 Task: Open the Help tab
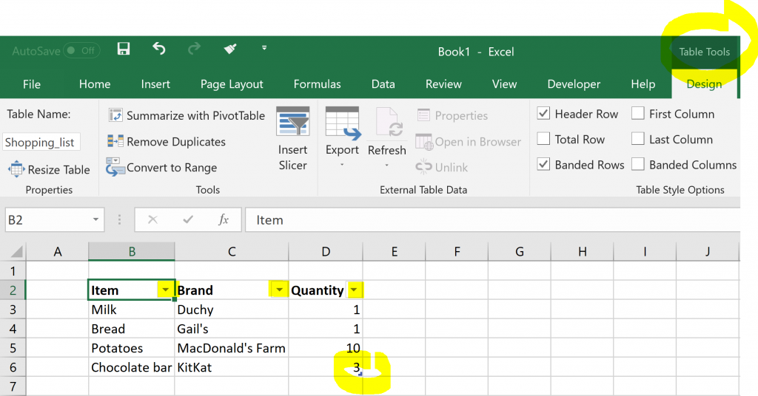tap(643, 84)
